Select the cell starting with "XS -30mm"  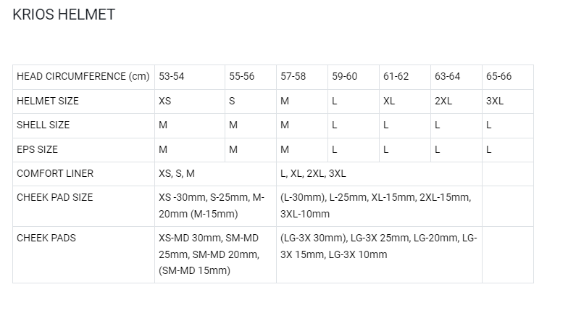[x=212, y=205]
